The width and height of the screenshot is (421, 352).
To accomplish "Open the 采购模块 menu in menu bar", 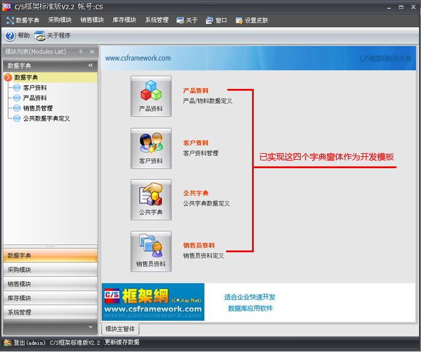I will tap(60, 20).
